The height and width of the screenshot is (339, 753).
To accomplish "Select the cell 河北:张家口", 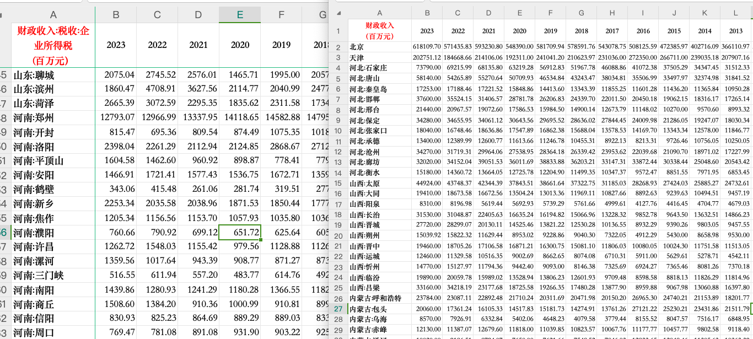I will click(x=379, y=131).
